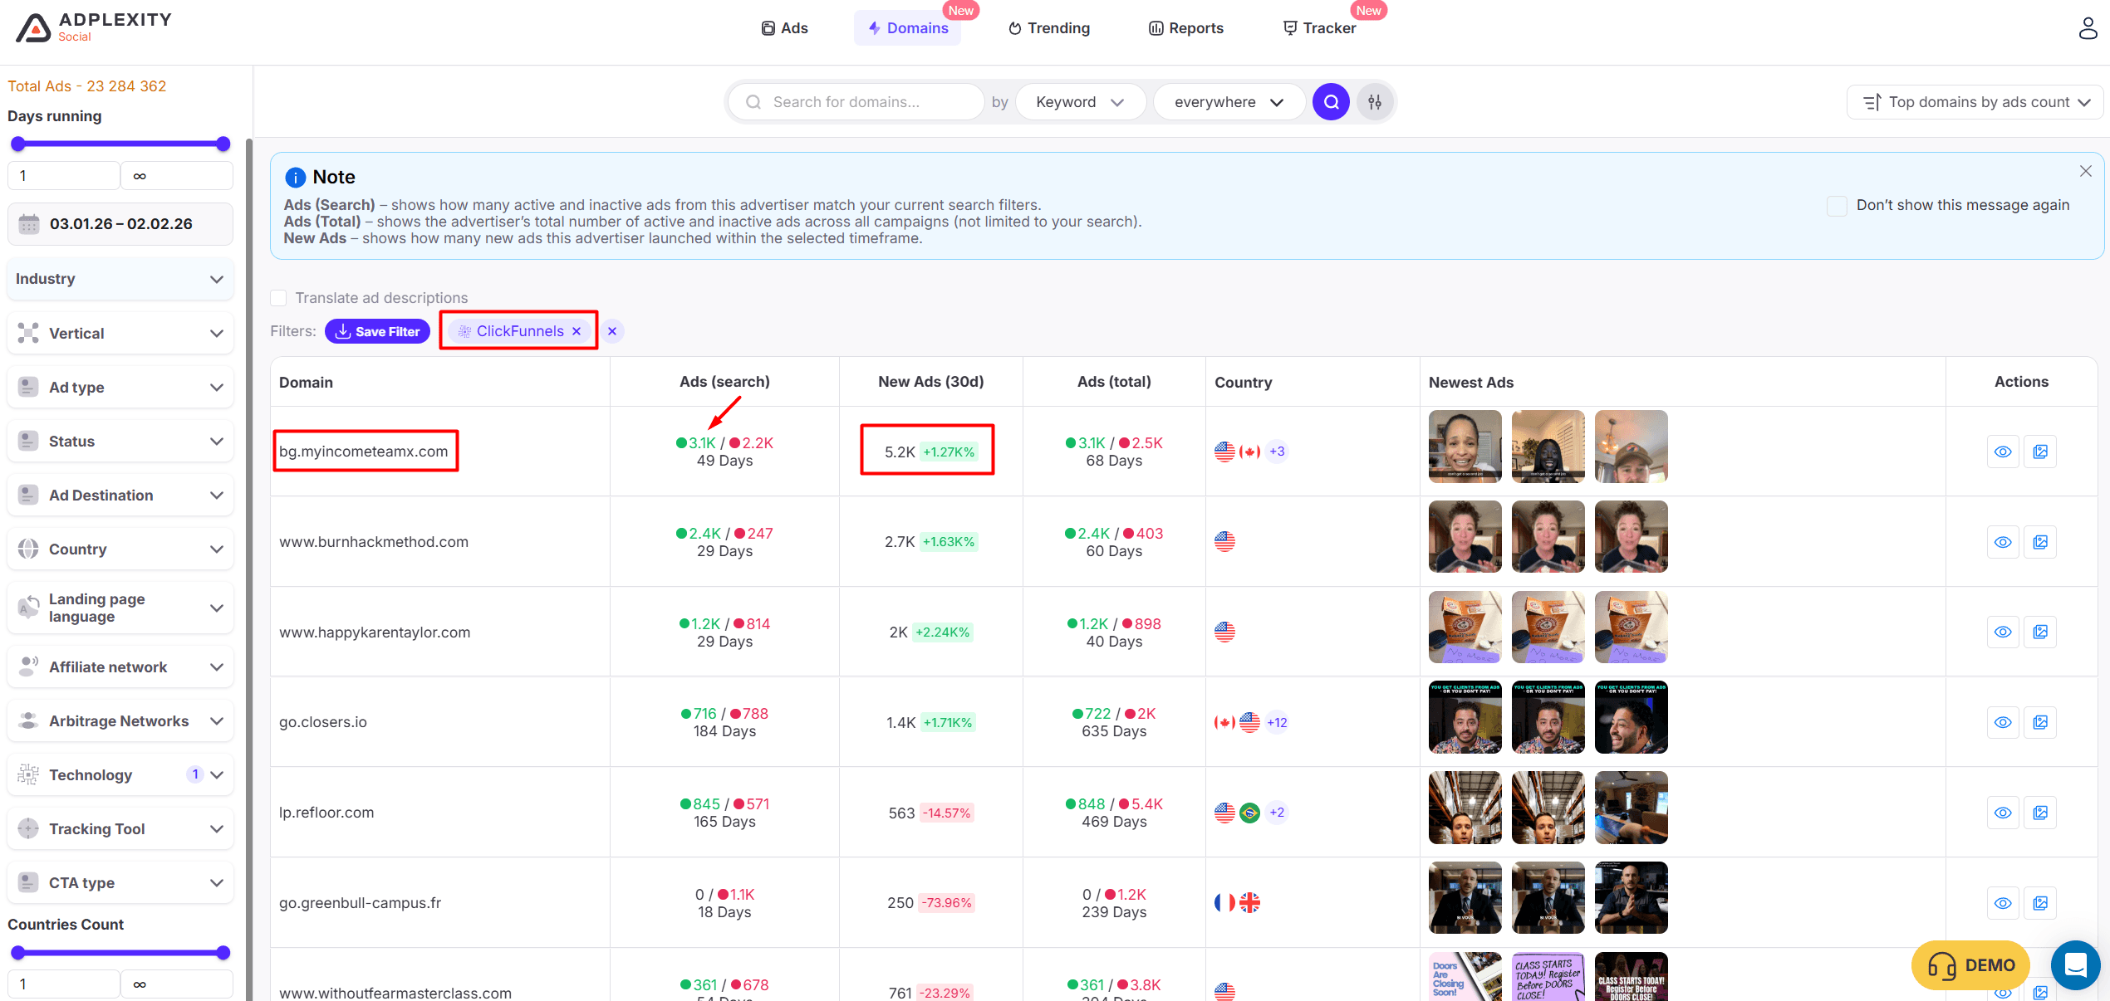Open Top domains by ads count sort dropdown
Screen dimensions: 2110x1001
(1975, 102)
